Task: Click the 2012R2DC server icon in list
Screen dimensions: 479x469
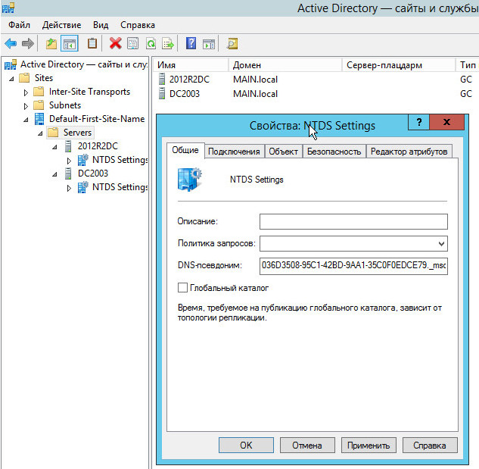Action: 162,80
